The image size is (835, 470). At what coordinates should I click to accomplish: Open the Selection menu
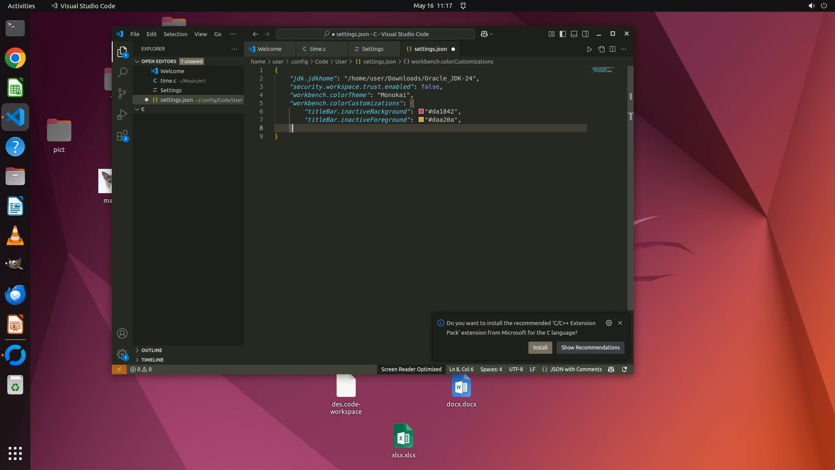coord(175,34)
